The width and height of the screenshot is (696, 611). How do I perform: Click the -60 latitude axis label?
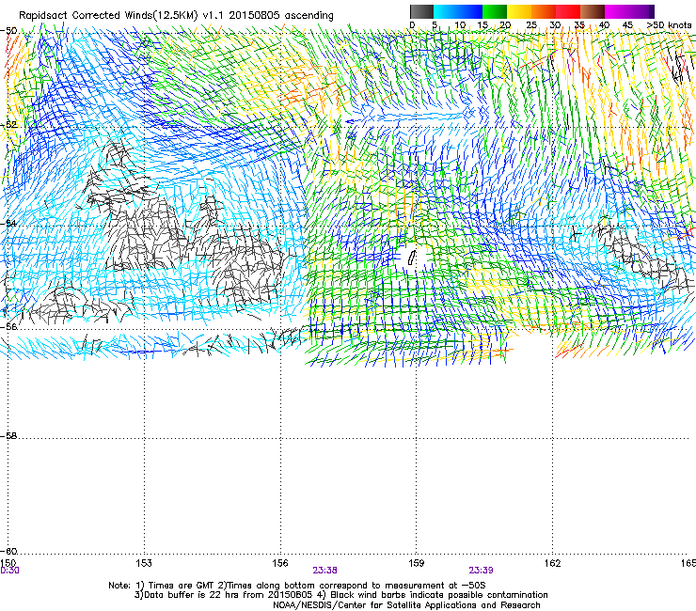pos(8,551)
